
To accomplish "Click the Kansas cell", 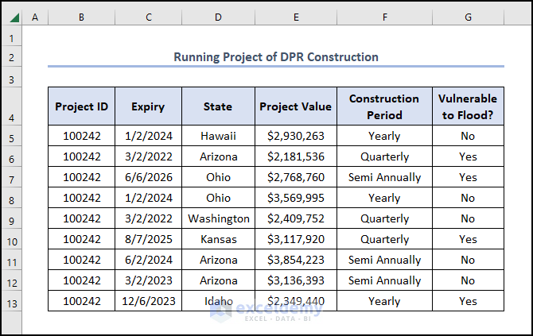I will pyautogui.click(x=218, y=239).
